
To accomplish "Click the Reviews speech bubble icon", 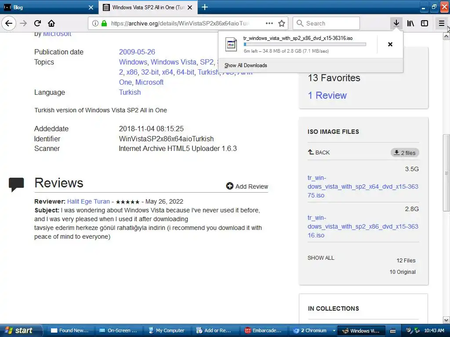I will point(16,184).
